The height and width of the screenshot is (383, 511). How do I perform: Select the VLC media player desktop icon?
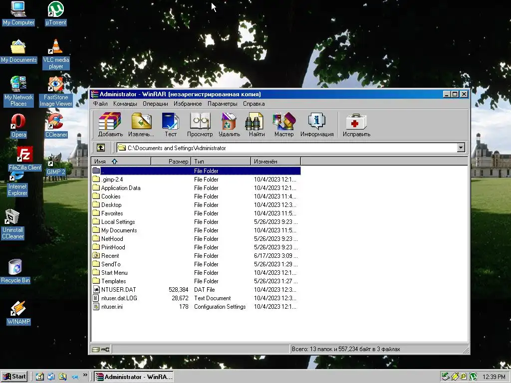(56, 54)
